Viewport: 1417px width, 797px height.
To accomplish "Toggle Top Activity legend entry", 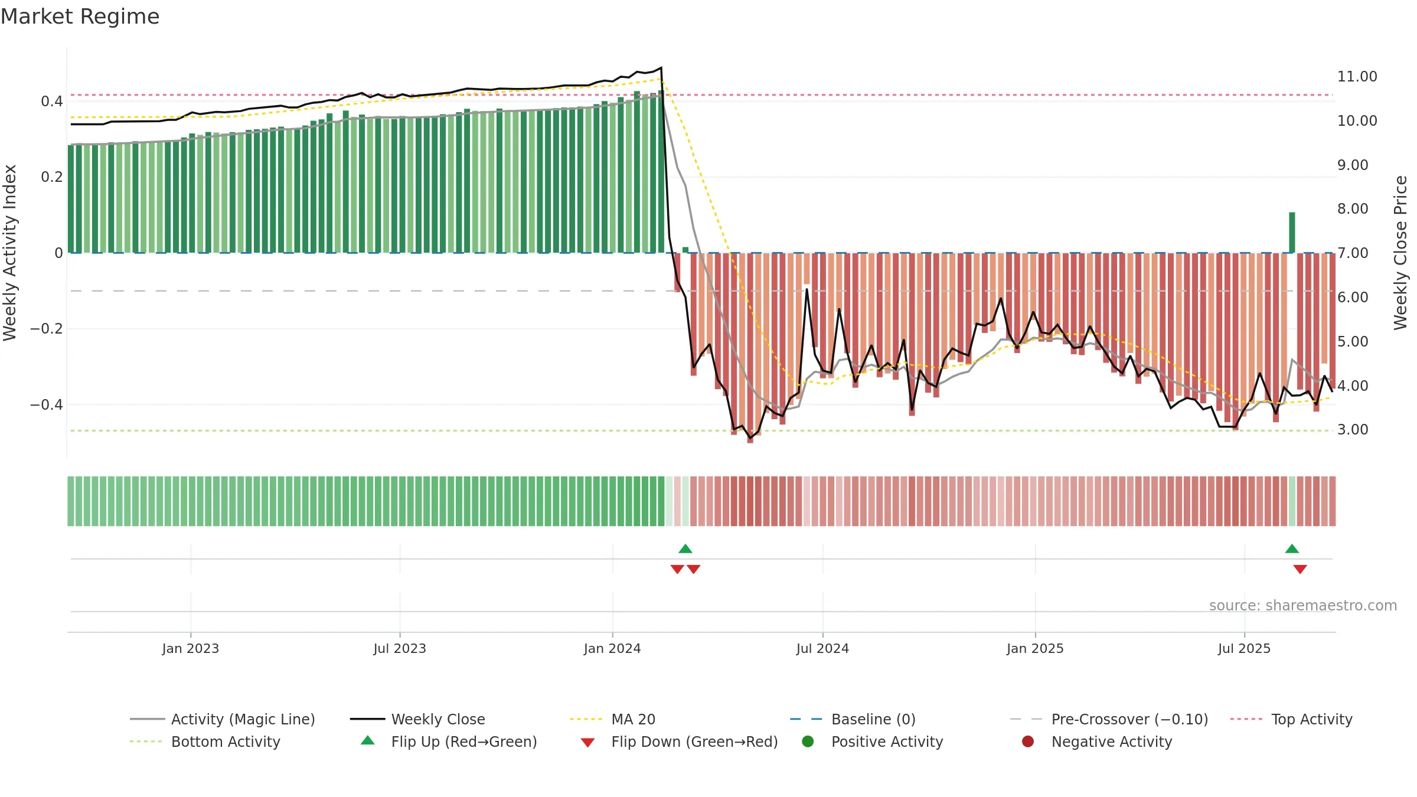I will click(x=1291, y=719).
